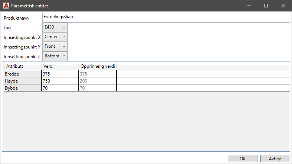Maximize the Parametrisk entitet window
The height and width of the screenshot is (164, 292).
(266, 6)
